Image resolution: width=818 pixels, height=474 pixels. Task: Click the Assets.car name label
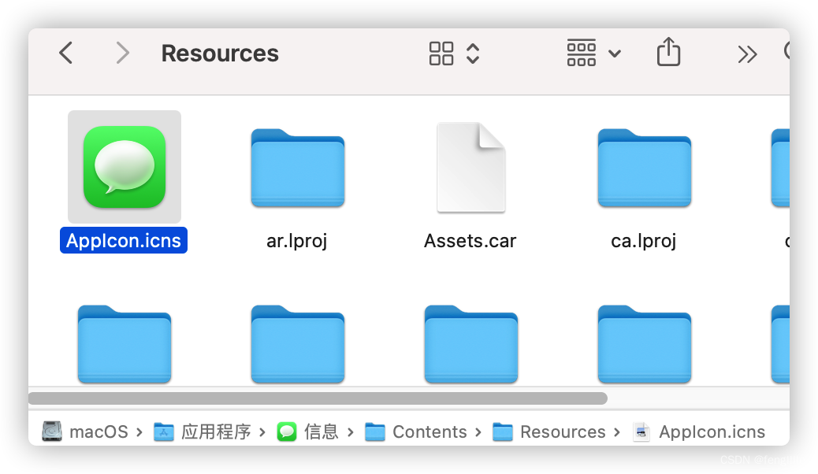click(x=470, y=241)
